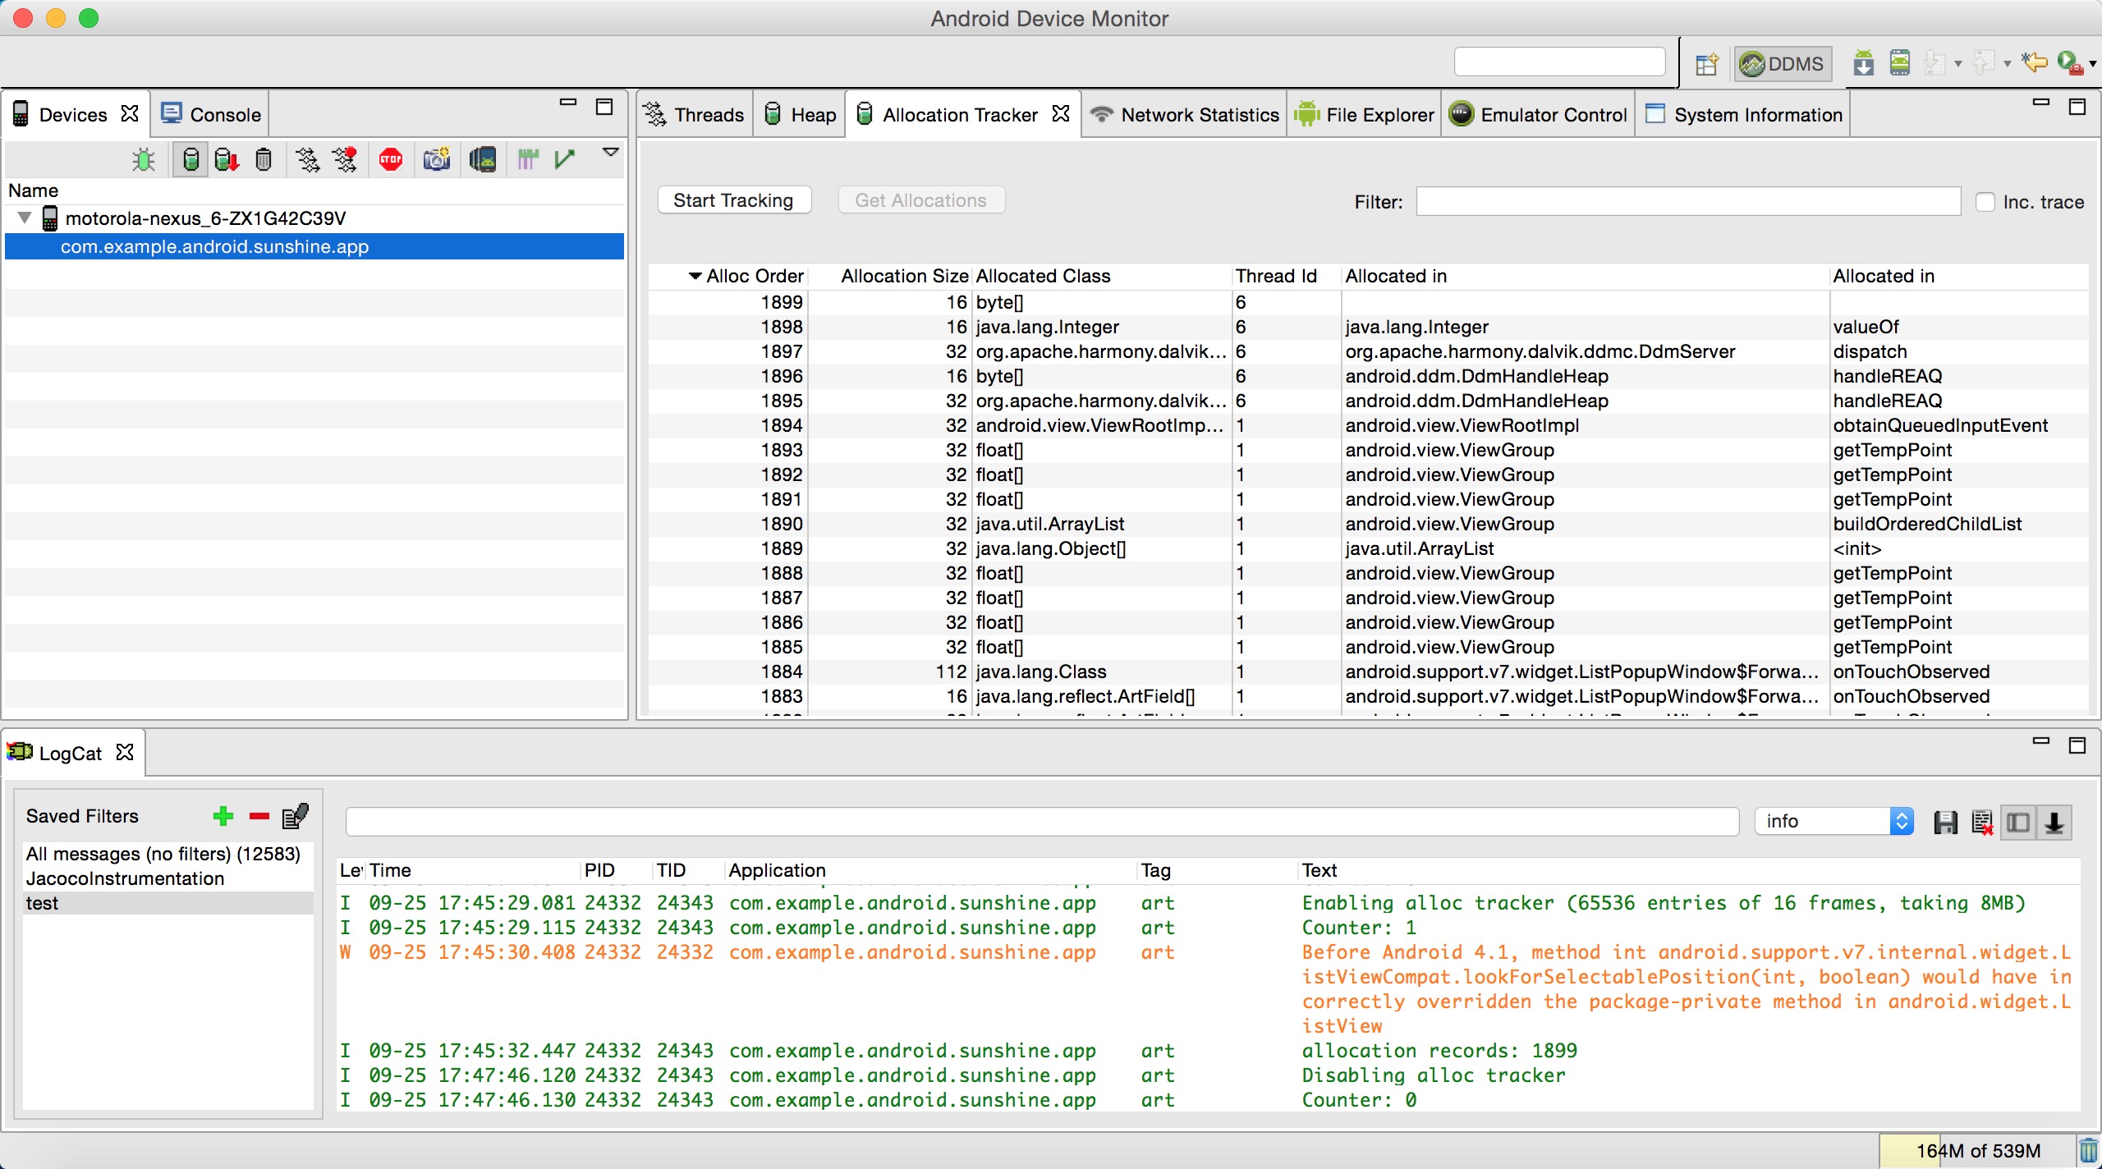Click the 164M of 539M heap status indicator
The height and width of the screenshot is (1169, 2102).
pyautogui.click(x=1978, y=1150)
